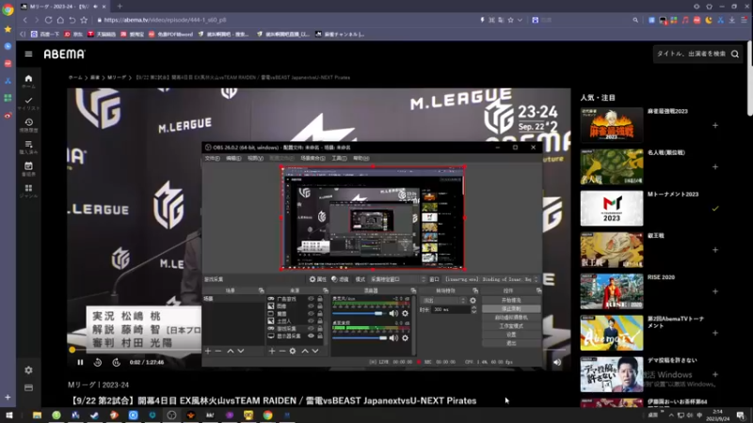Screen dimensions: 753x423
Task: Pop out the OBS scenes dock
Action: 262,290
